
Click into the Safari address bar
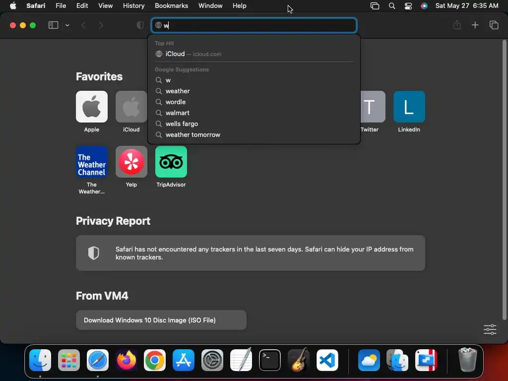[x=254, y=25]
